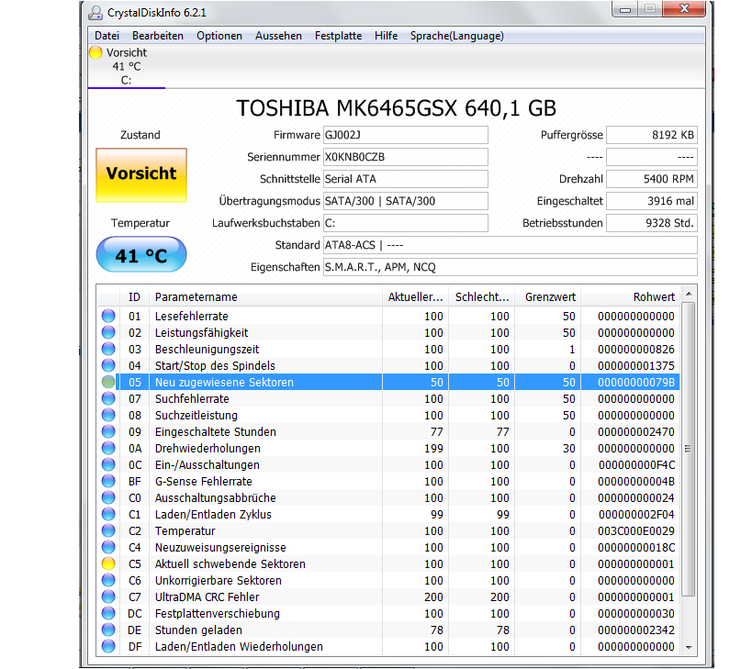Click status icon of Stunden geladen row

(x=109, y=630)
